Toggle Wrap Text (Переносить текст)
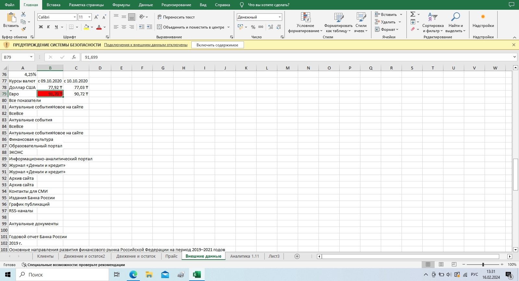 [x=176, y=17]
